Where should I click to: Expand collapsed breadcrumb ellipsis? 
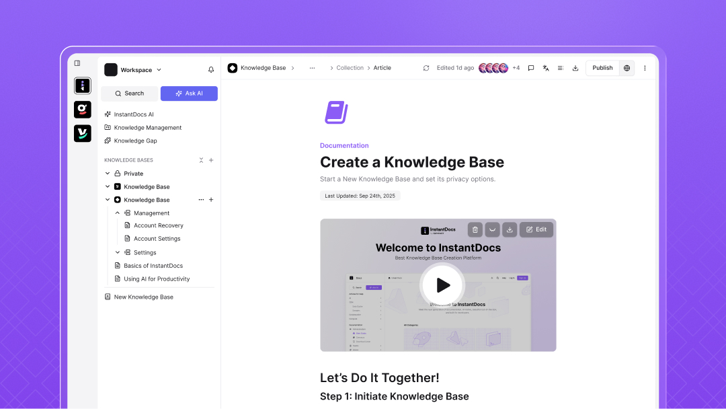pyautogui.click(x=312, y=68)
